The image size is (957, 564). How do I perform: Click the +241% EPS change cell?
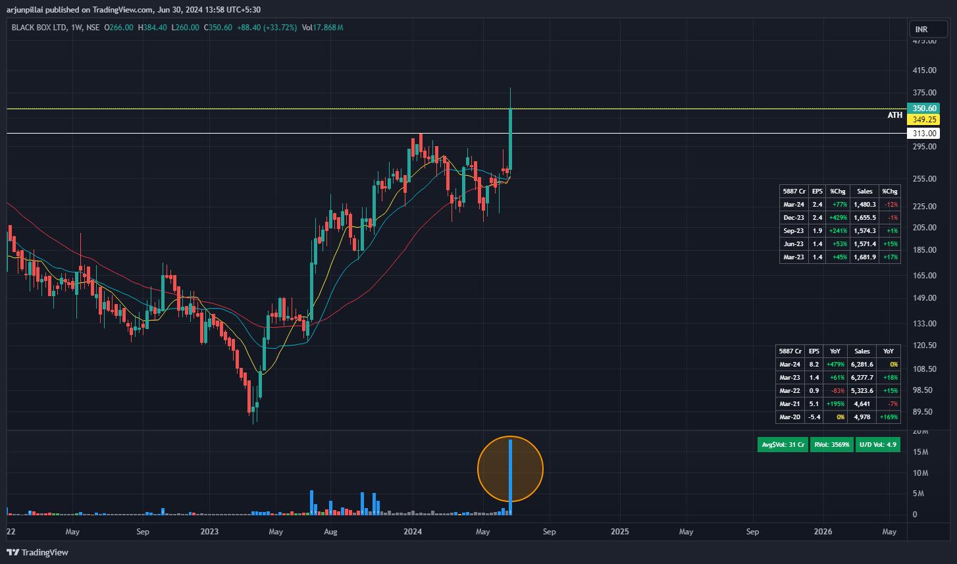838,231
